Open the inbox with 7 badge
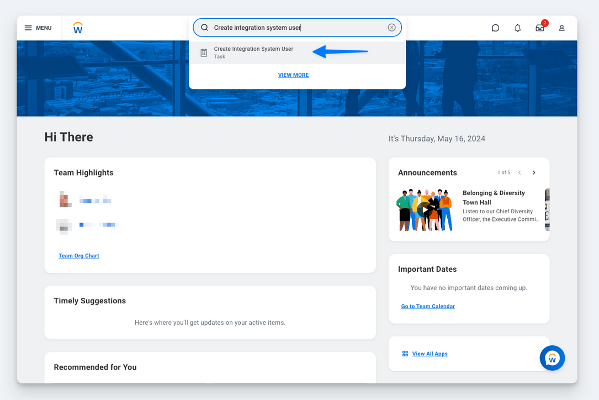Image resolution: width=599 pixels, height=400 pixels. click(539, 28)
